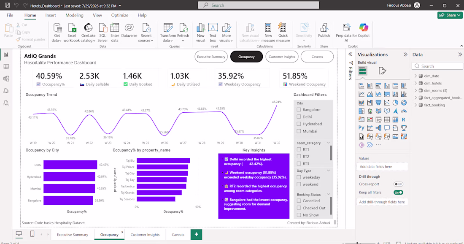This screenshot has width=464, height=244.
Task: Check the Mumbai city filter
Action: tap(299, 131)
